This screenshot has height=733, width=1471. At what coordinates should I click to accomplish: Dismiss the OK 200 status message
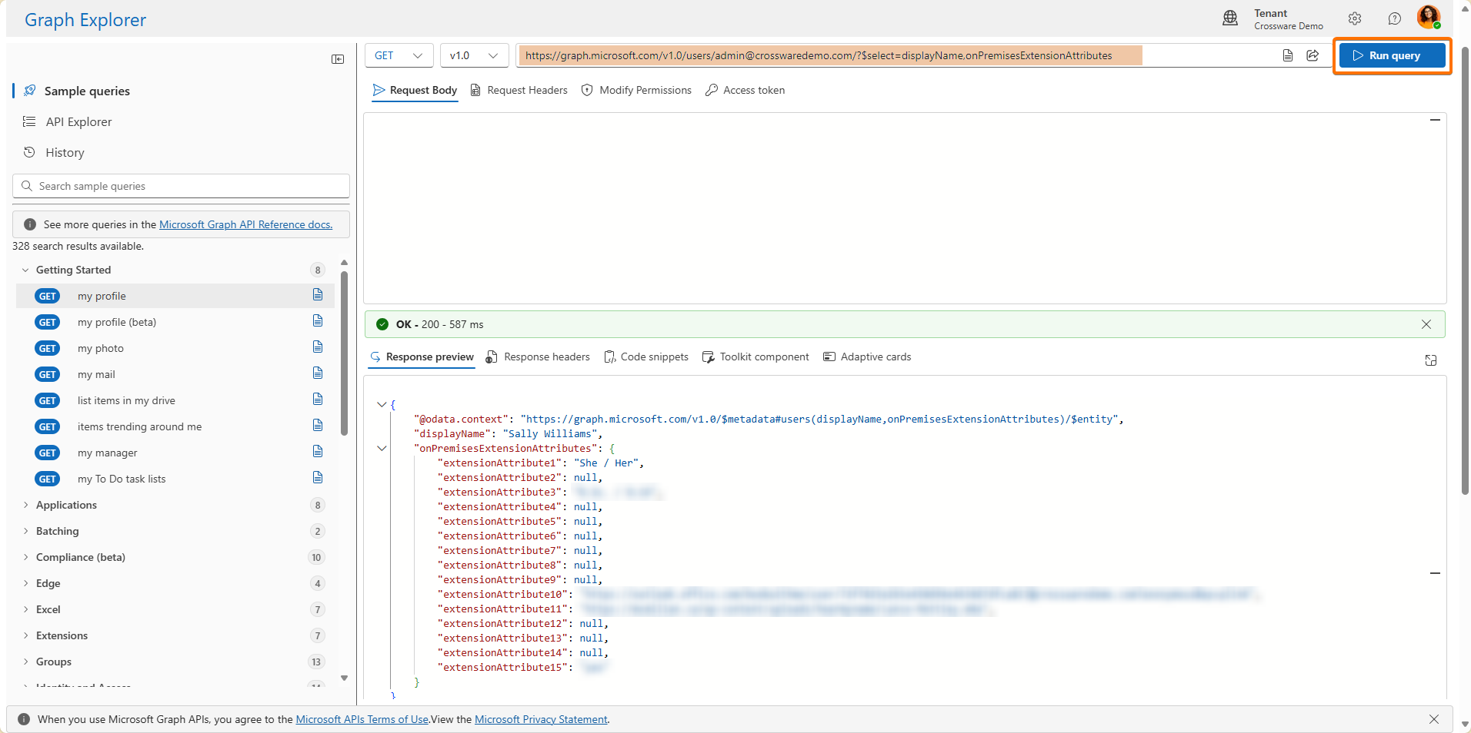1426,324
